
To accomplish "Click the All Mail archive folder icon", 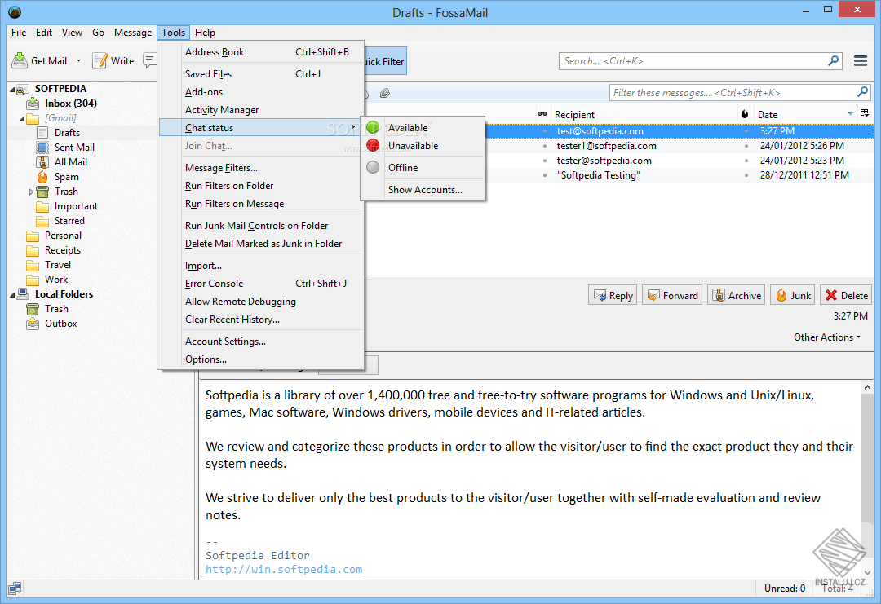I will point(42,161).
